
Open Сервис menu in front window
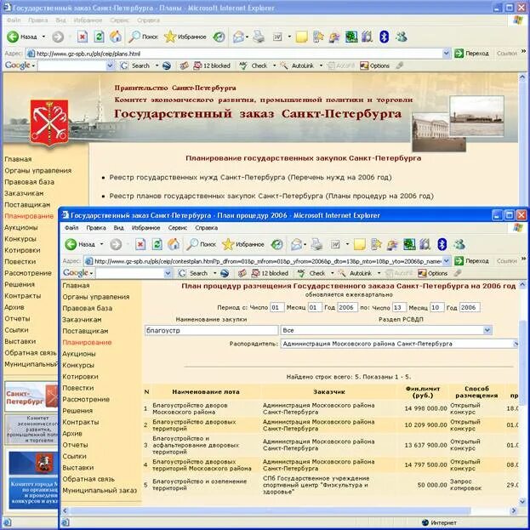pos(178,228)
